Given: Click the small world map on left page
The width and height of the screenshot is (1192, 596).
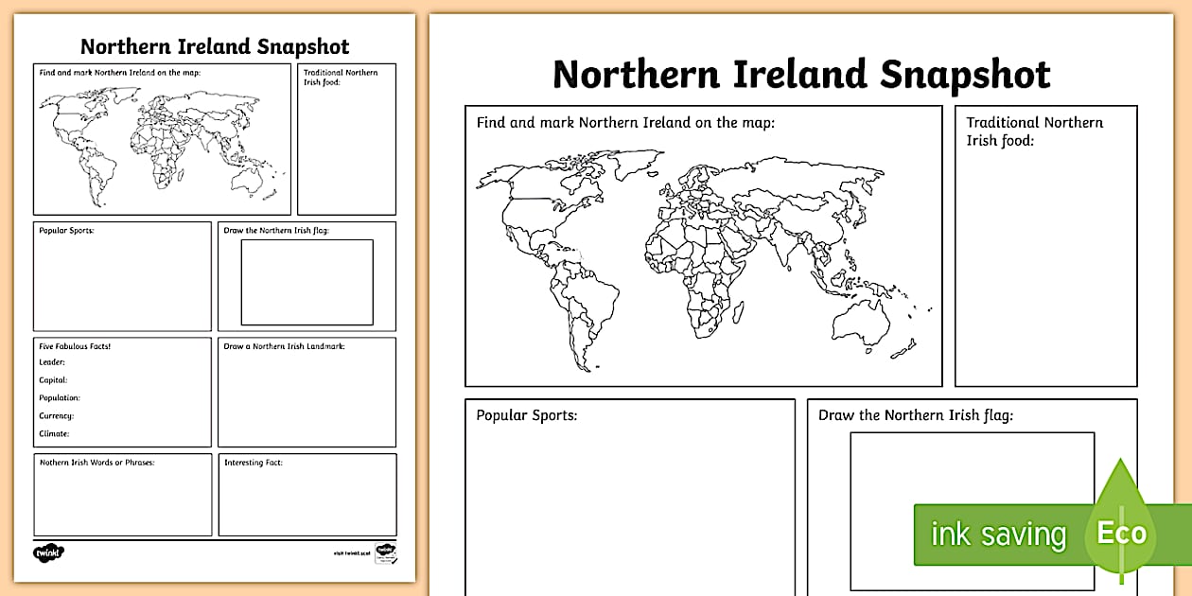Looking at the screenshot, I should (x=161, y=140).
